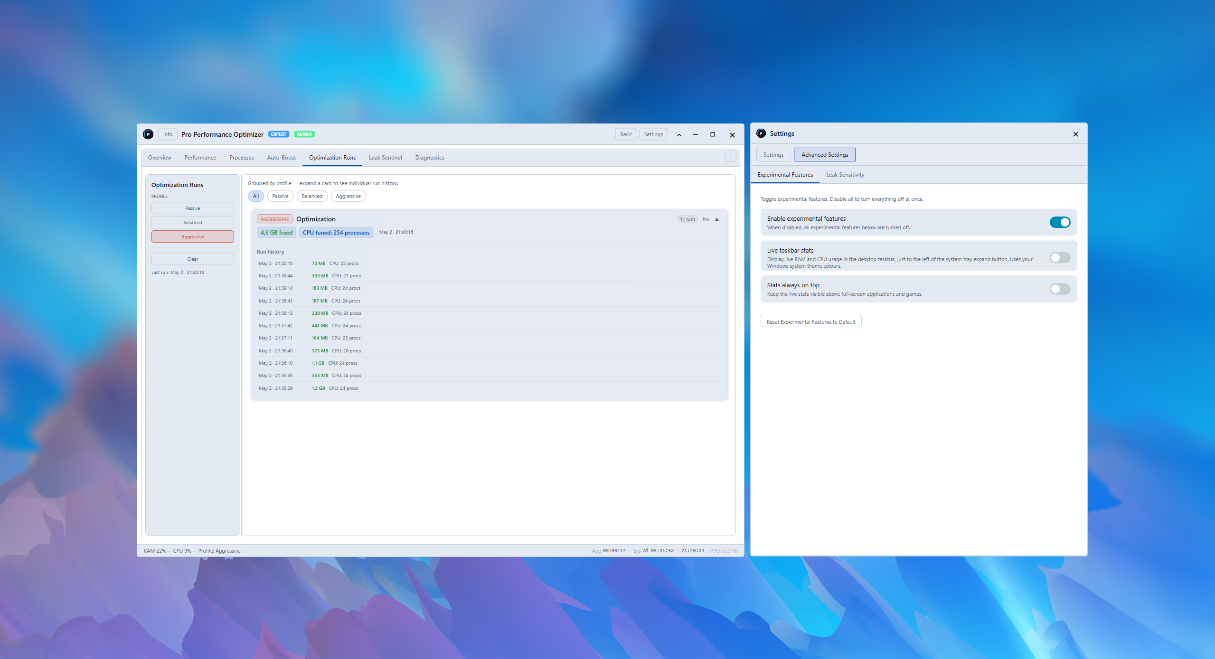Click the info icon beside the tab row
The width and height of the screenshot is (1215, 659).
click(731, 157)
